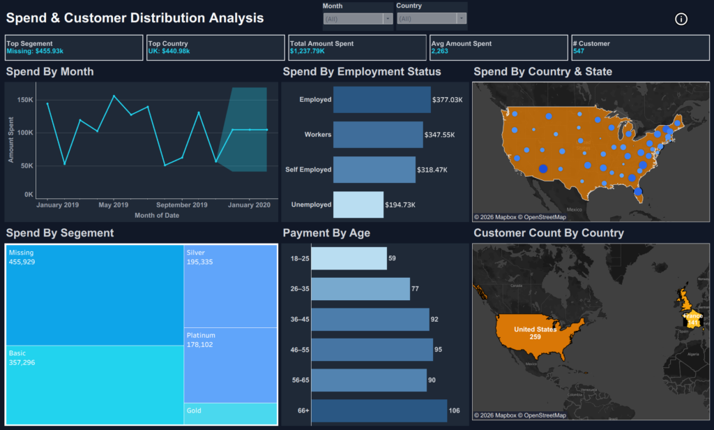Select the 26–35 age bar

pos(360,288)
